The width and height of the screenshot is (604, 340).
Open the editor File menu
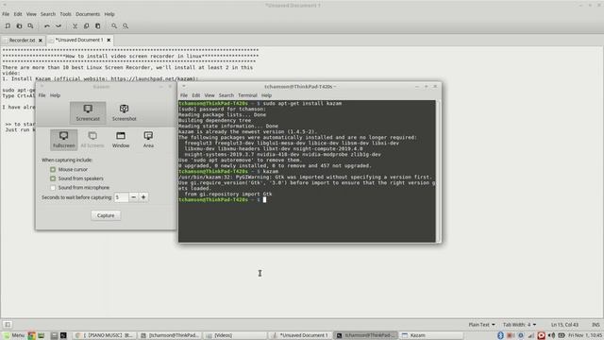coord(6,14)
